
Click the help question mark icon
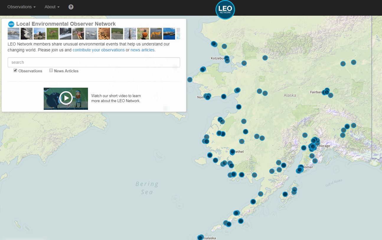click(71, 6)
